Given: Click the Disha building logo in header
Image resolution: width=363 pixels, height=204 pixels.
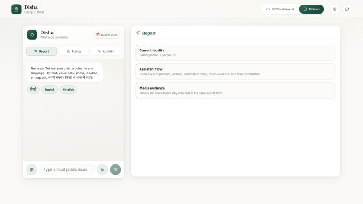Looking at the screenshot, I should [16, 9].
